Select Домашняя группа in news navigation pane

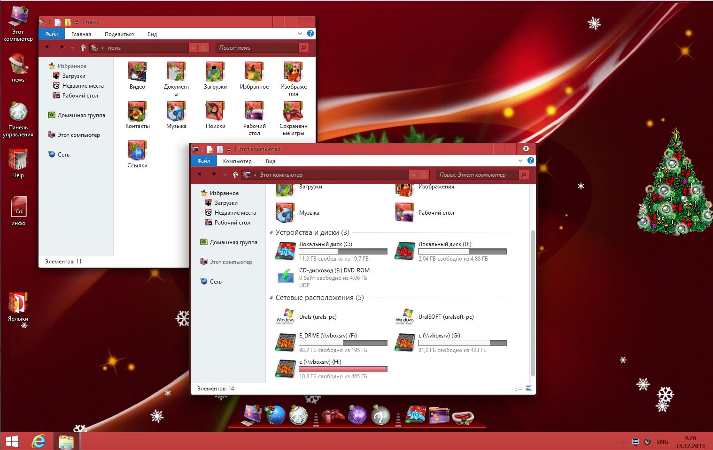[x=77, y=115]
